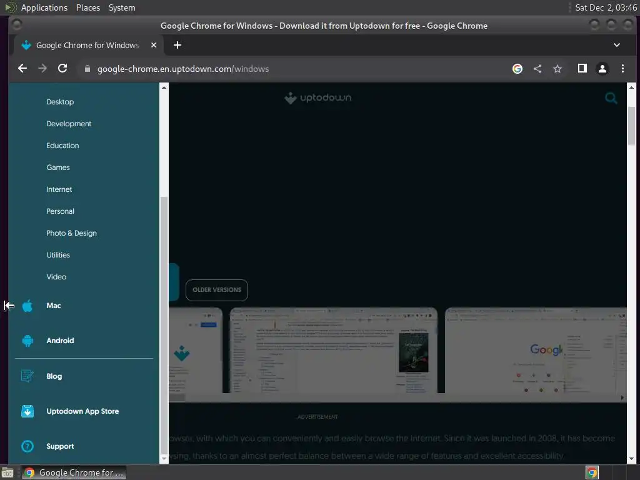Image resolution: width=640 pixels, height=480 pixels.
Task: Open the Photo & Design category
Action: (x=71, y=233)
